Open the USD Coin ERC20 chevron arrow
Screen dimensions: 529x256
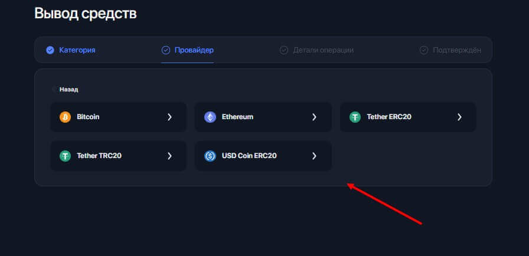coord(315,156)
